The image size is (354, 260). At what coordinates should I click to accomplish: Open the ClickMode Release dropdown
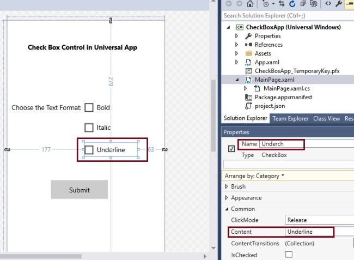[319, 220]
